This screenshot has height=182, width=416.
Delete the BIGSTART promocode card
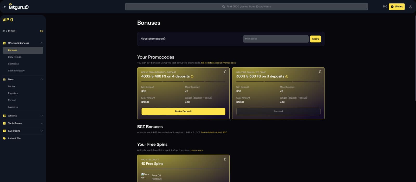225,72
